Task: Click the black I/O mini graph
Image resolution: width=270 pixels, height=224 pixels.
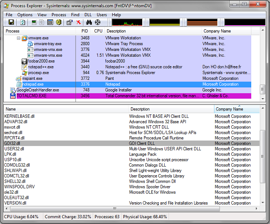Action: (x=245, y=23)
